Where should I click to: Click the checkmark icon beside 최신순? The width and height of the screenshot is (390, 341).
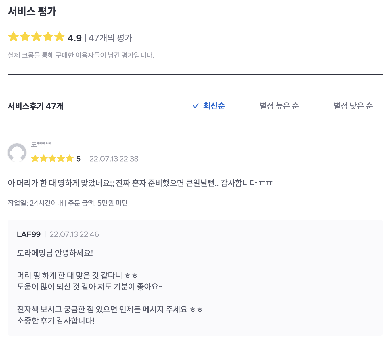(196, 106)
